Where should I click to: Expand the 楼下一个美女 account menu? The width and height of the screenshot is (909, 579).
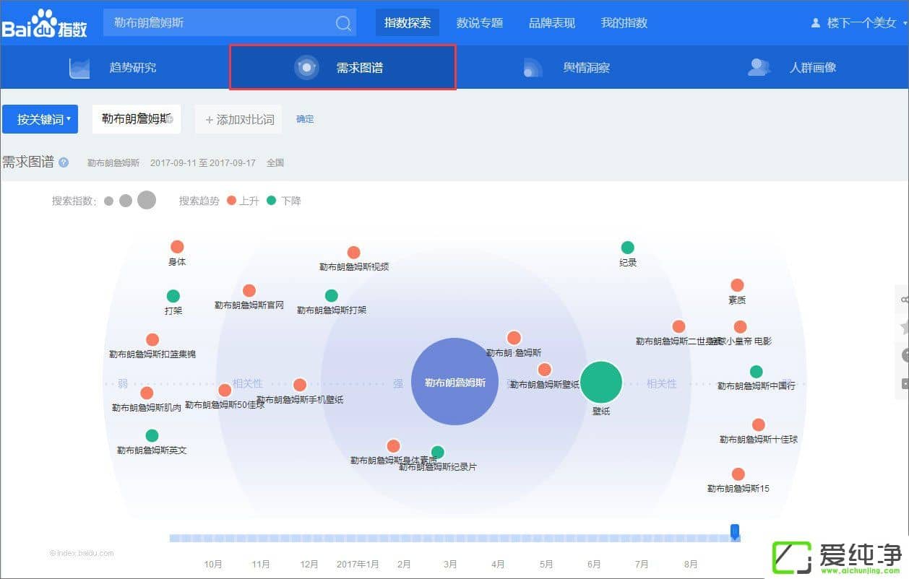tap(861, 23)
